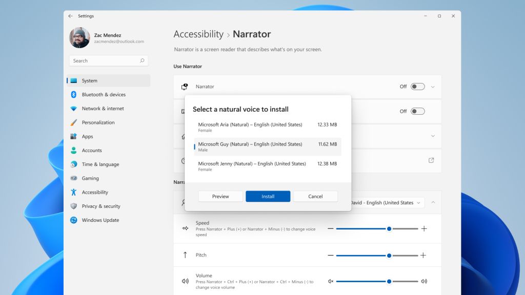This screenshot has width=525, height=295.
Task: Open Accounts category label
Action: tap(92, 151)
